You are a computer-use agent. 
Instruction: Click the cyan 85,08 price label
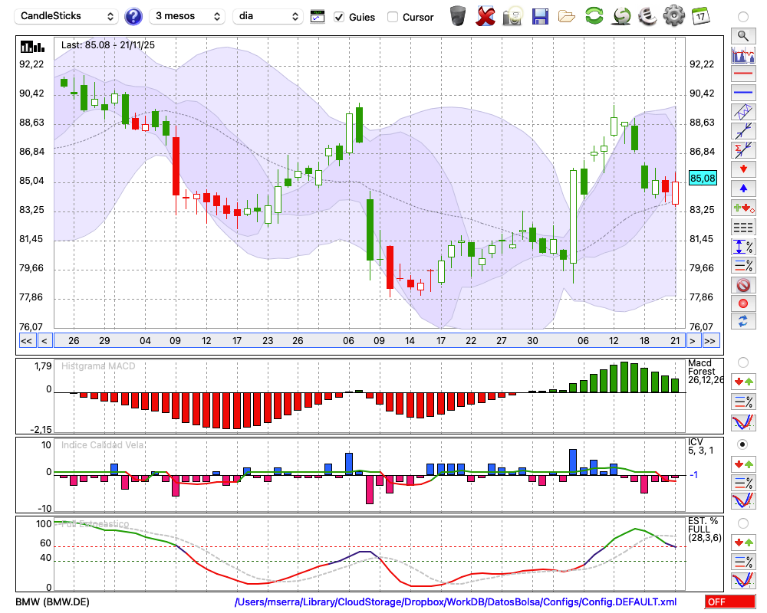tap(703, 178)
